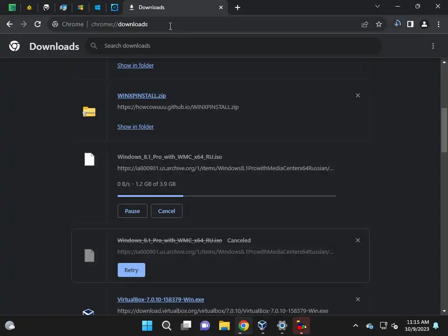Viewport: 448px width, 336px height.
Task: Open VirtualBox from the taskbar
Action: 262,325
